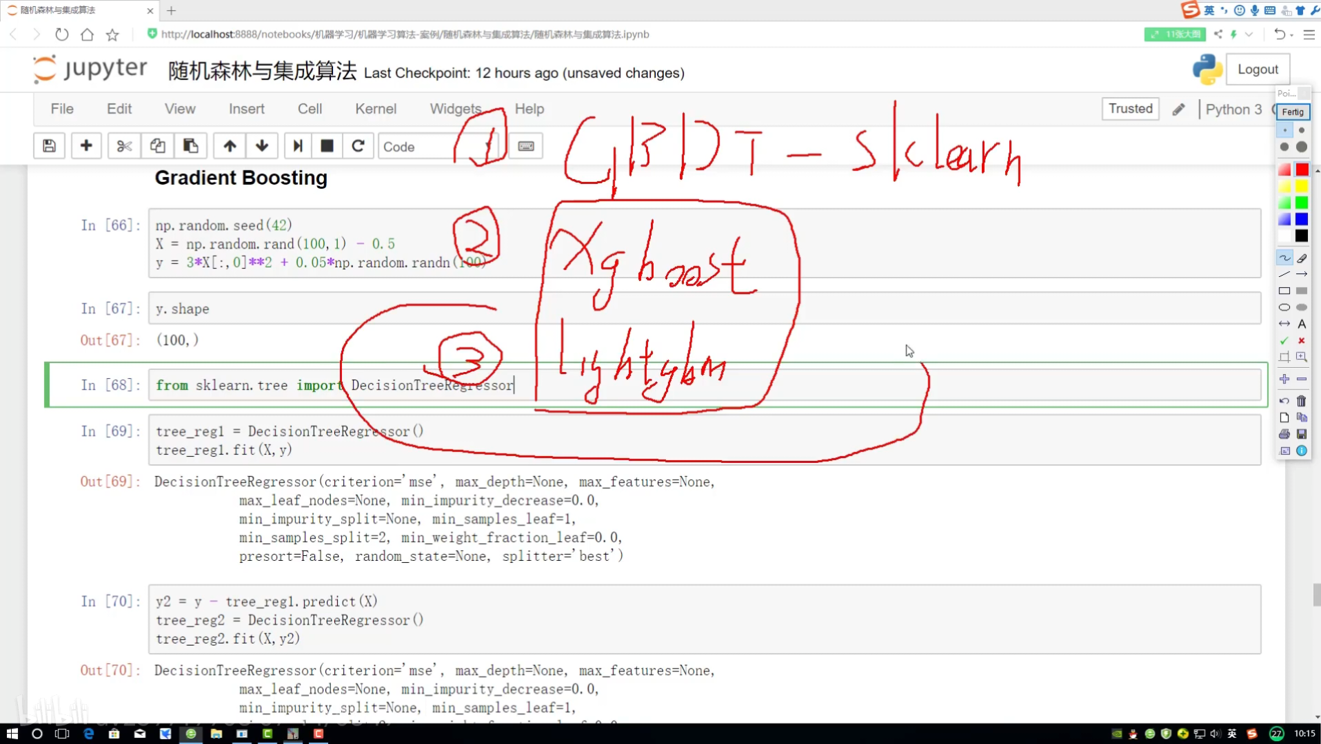Open a new browser tab with plus button
The height and width of the screenshot is (744, 1321).
click(x=172, y=10)
